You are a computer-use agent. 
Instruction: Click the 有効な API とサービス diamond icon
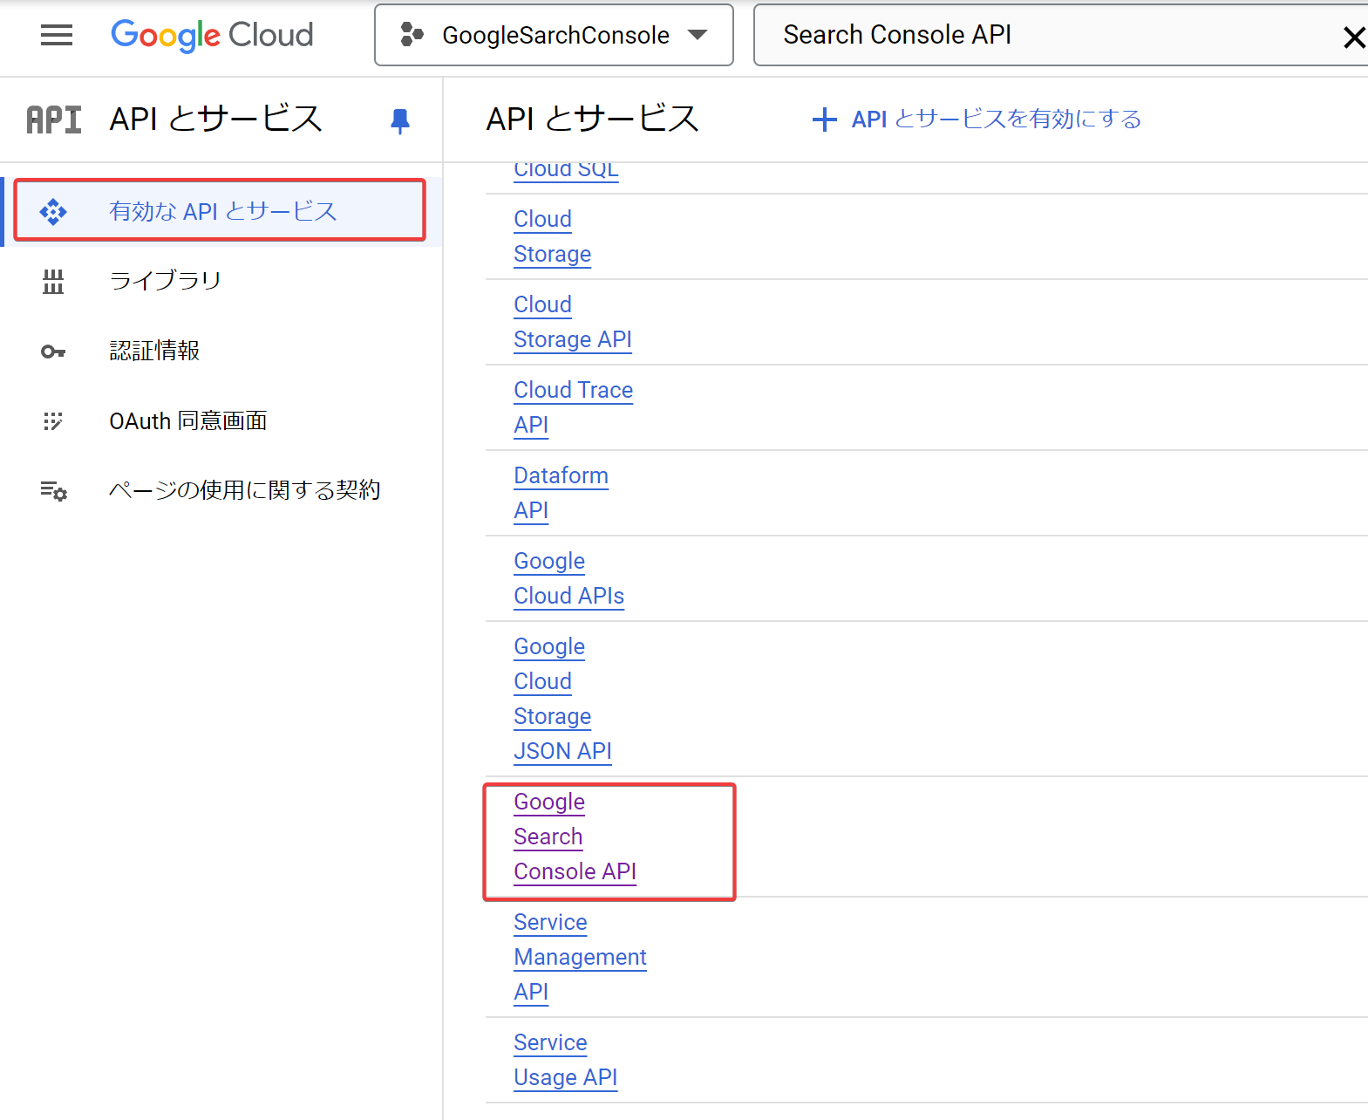[53, 211]
